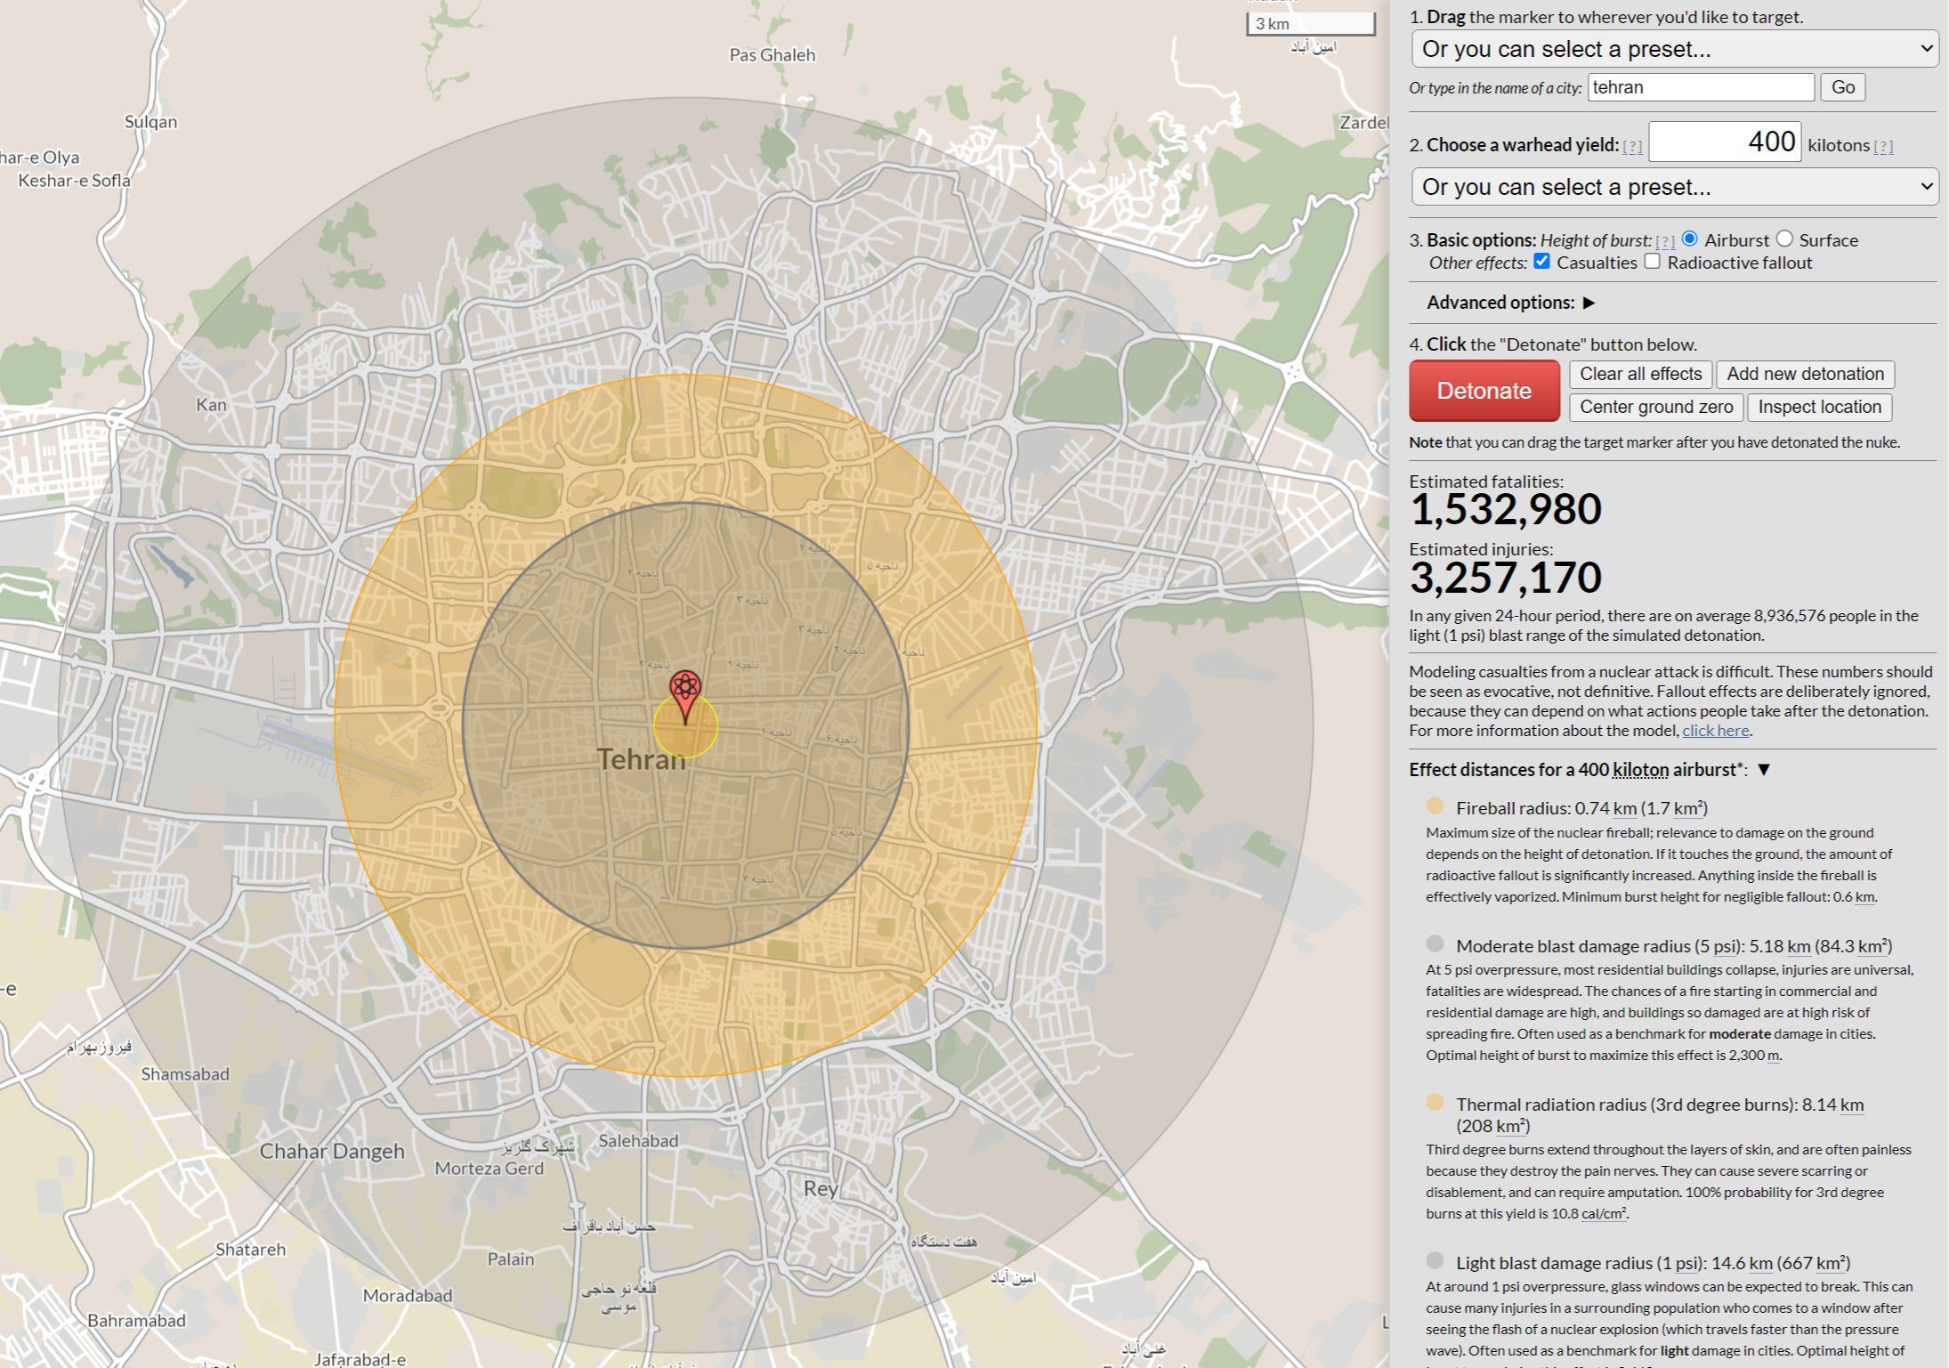Open the help link after kilotons

click(x=1883, y=147)
